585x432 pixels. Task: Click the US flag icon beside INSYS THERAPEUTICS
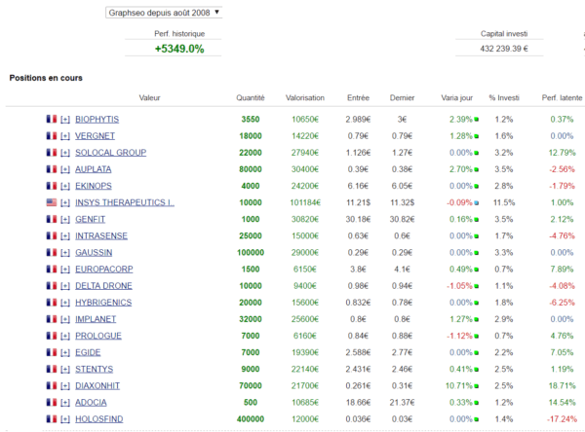(52, 202)
